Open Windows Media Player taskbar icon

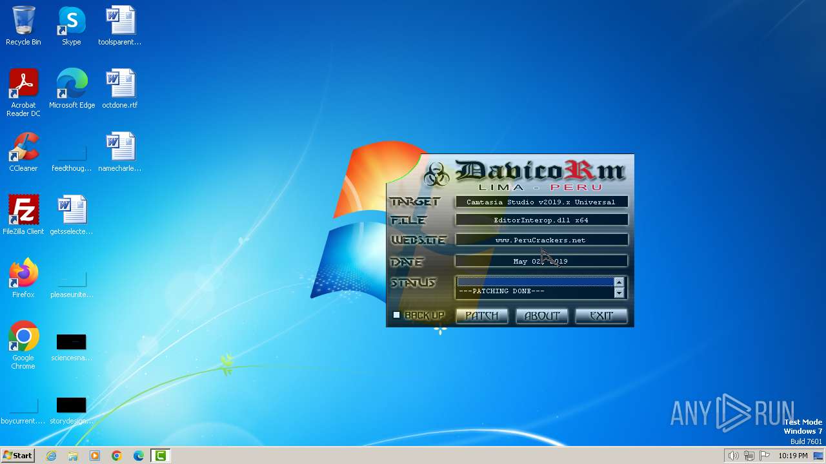(x=95, y=456)
